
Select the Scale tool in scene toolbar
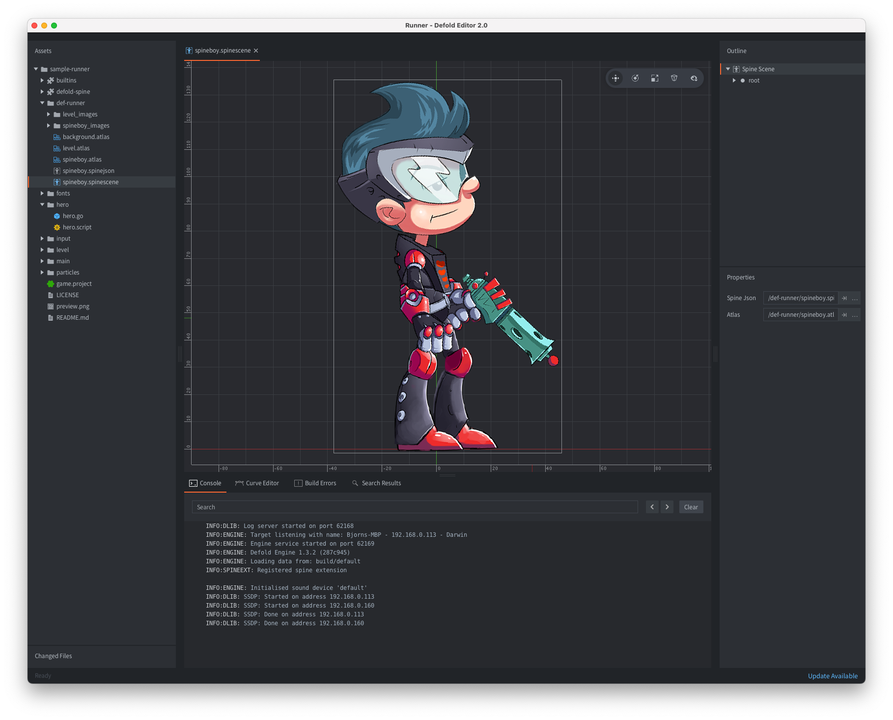tap(655, 78)
